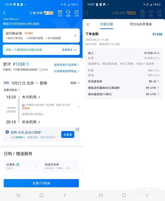165x201 pixels.
Task: Open 大兴机场 departure airport details
Action: pyautogui.click(x=31, y=97)
